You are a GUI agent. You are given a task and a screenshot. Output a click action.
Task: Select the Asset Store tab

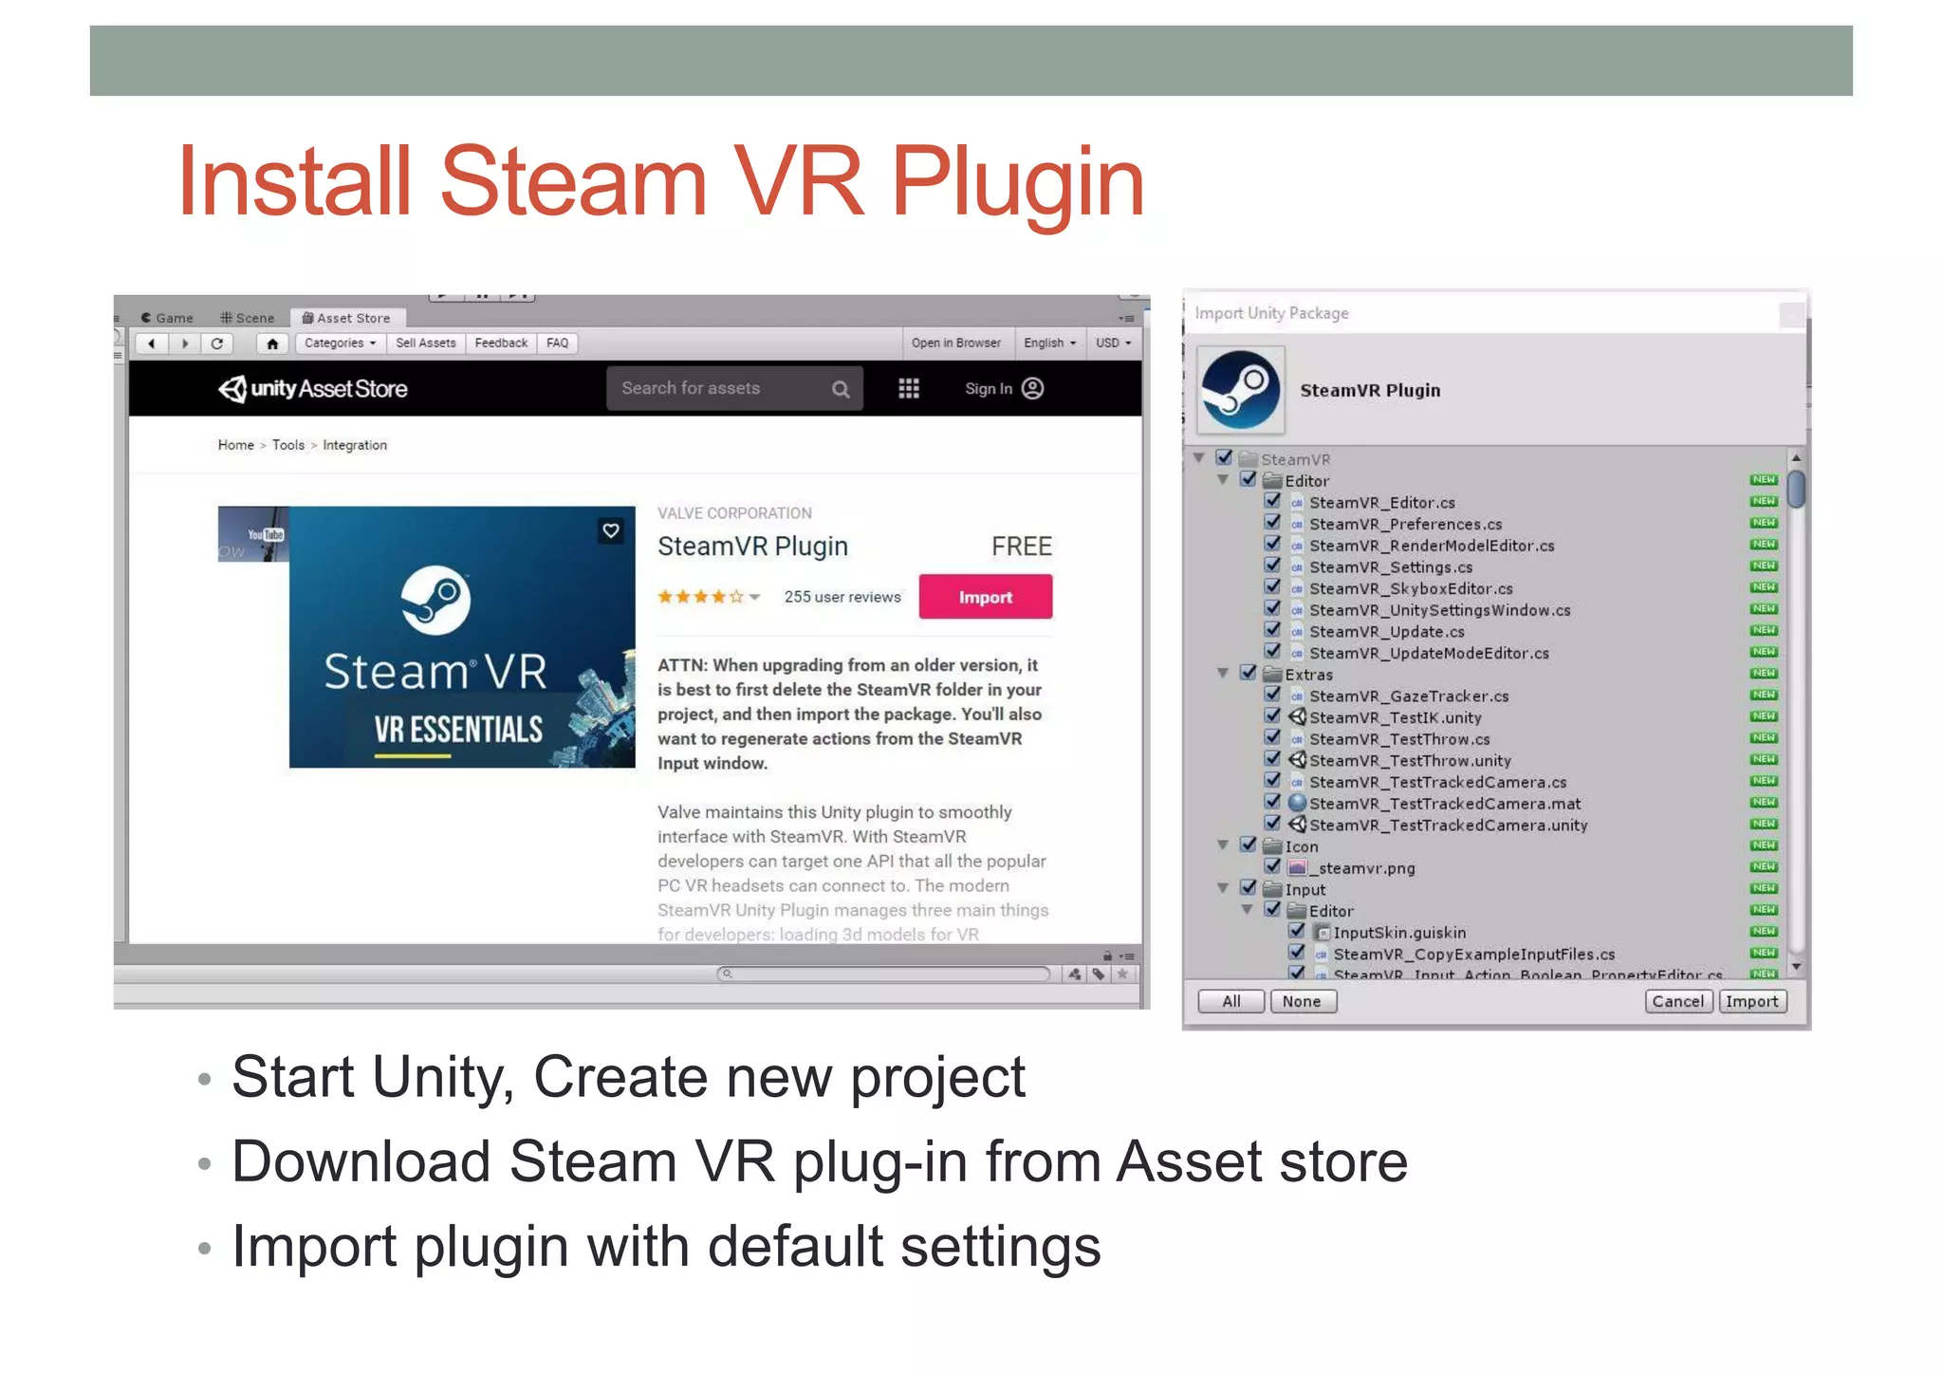click(346, 318)
